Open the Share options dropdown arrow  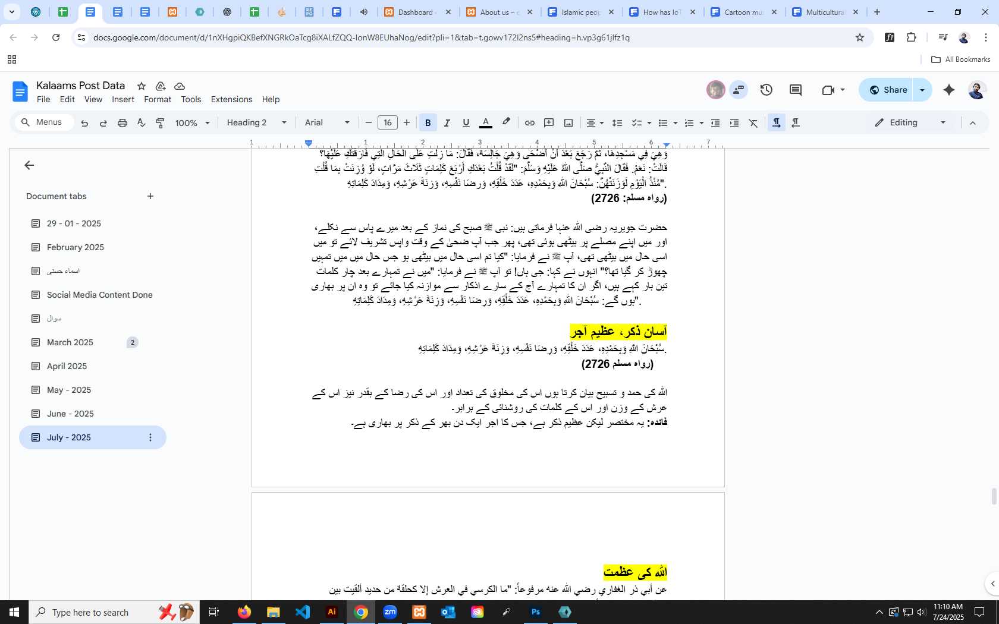coord(922,90)
